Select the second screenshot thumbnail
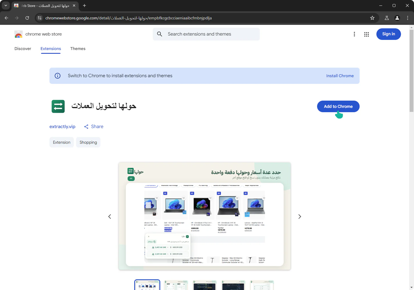The width and height of the screenshot is (414, 290). coord(176,285)
